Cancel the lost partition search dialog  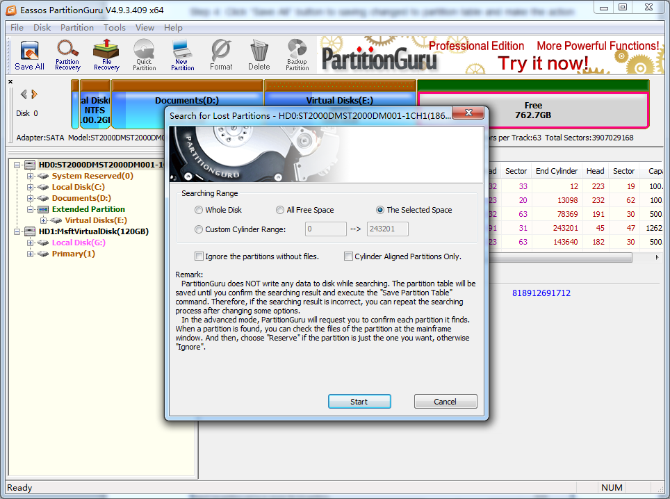click(x=446, y=402)
